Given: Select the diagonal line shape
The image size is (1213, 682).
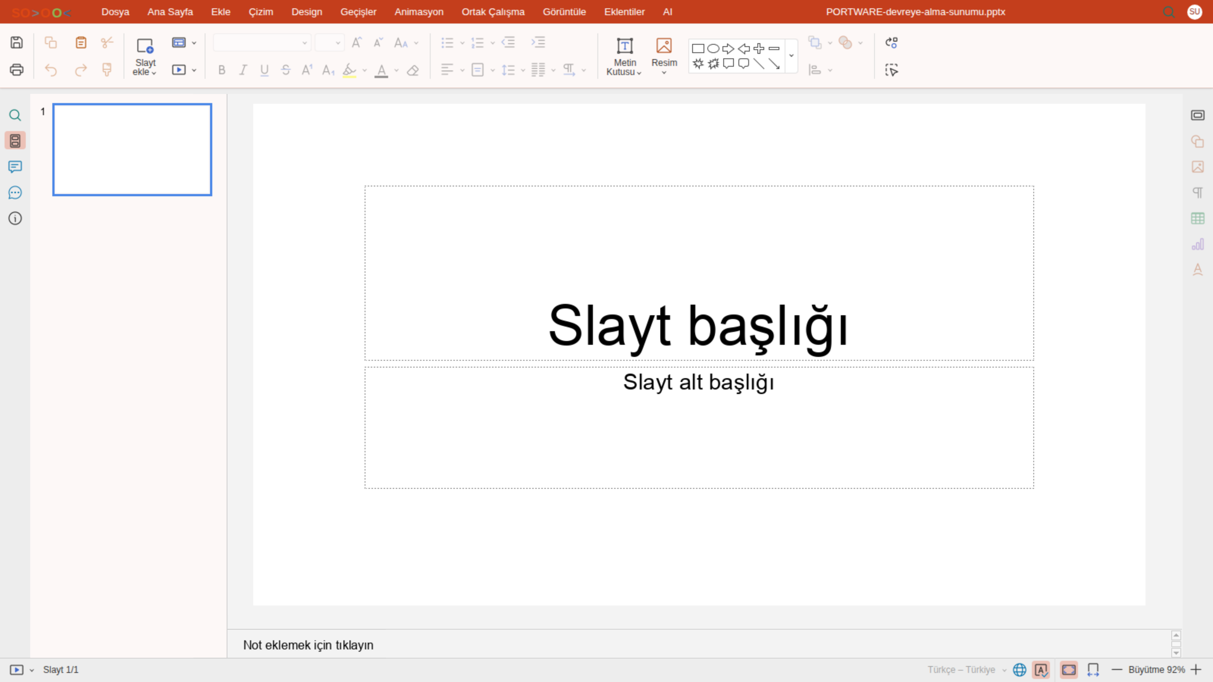Looking at the screenshot, I should click(x=759, y=64).
